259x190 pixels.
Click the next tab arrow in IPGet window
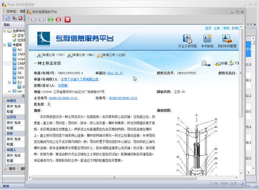pyautogui.click(x=251, y=24)
